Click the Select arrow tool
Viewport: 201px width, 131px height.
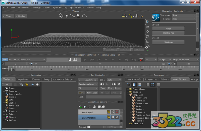[147, 21]
